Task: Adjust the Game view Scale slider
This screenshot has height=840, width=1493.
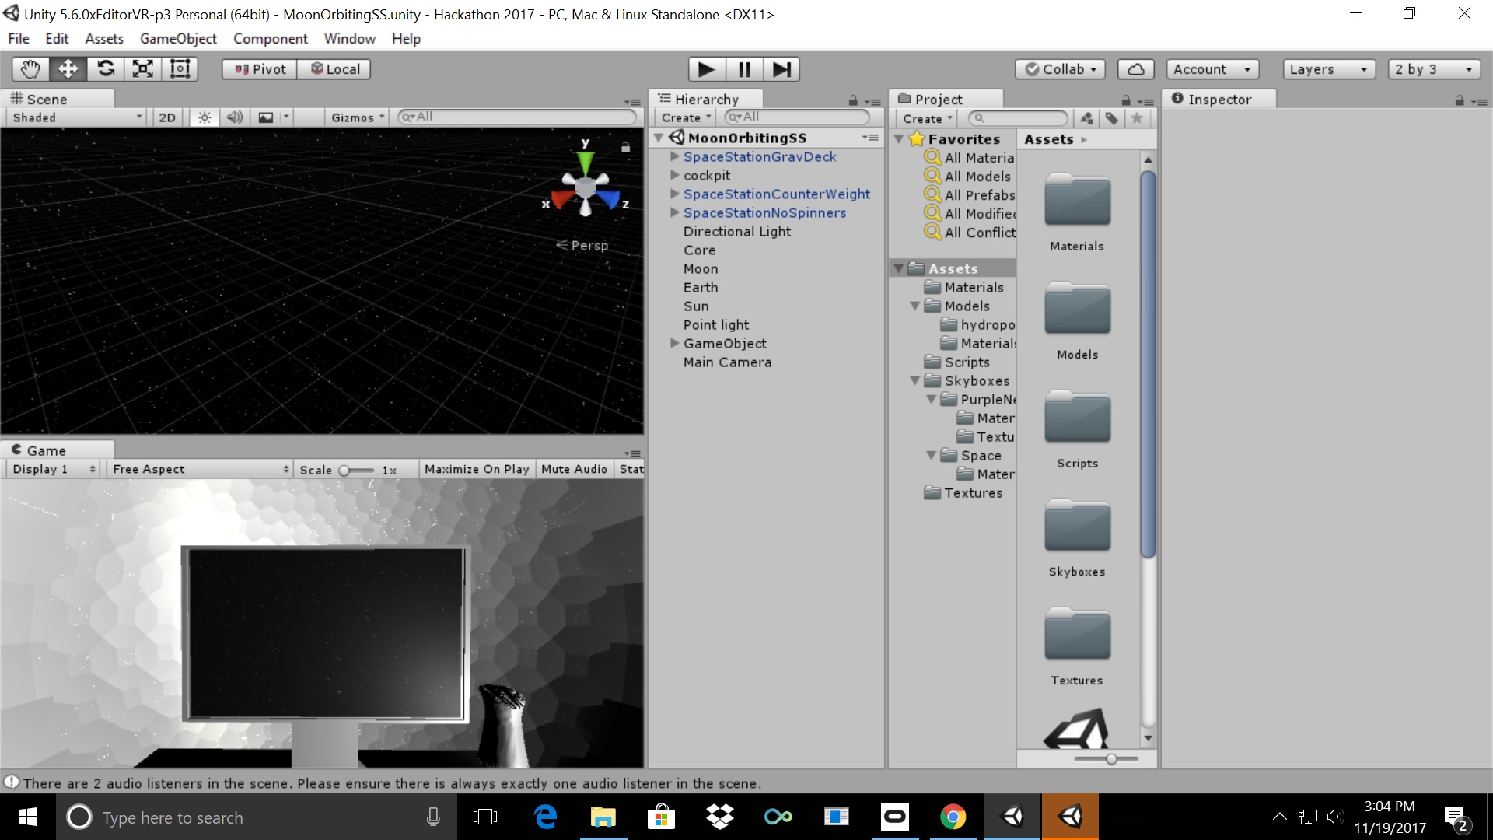Action: [345, 470]
